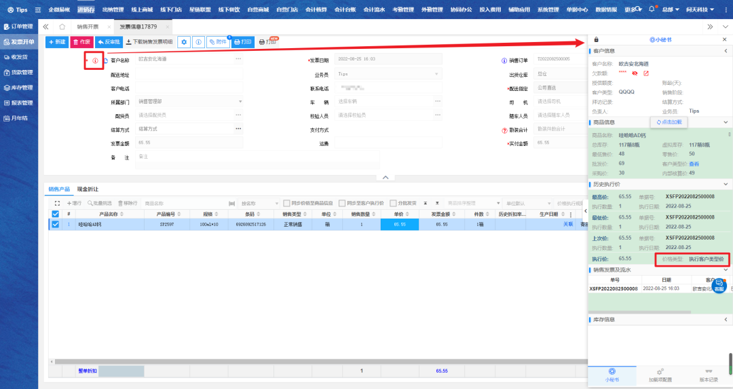Image resolution: width=733 pixels, height=389 pixels.
Task: Click the fullscreen icon in product grid toolbar
Action: click(x=58, y=203)
